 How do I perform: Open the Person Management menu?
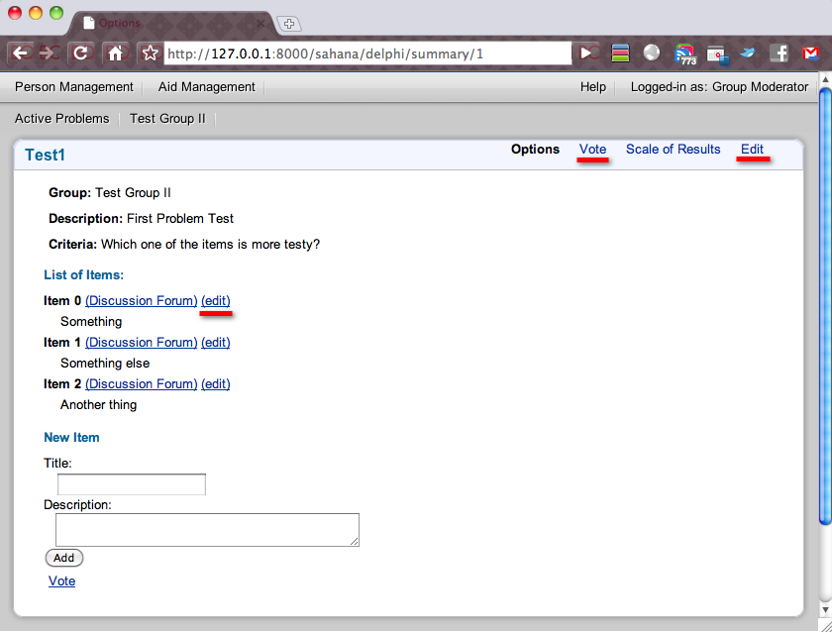tap(74, 87)
